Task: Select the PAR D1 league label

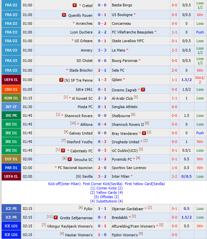Action: (11, 168)
